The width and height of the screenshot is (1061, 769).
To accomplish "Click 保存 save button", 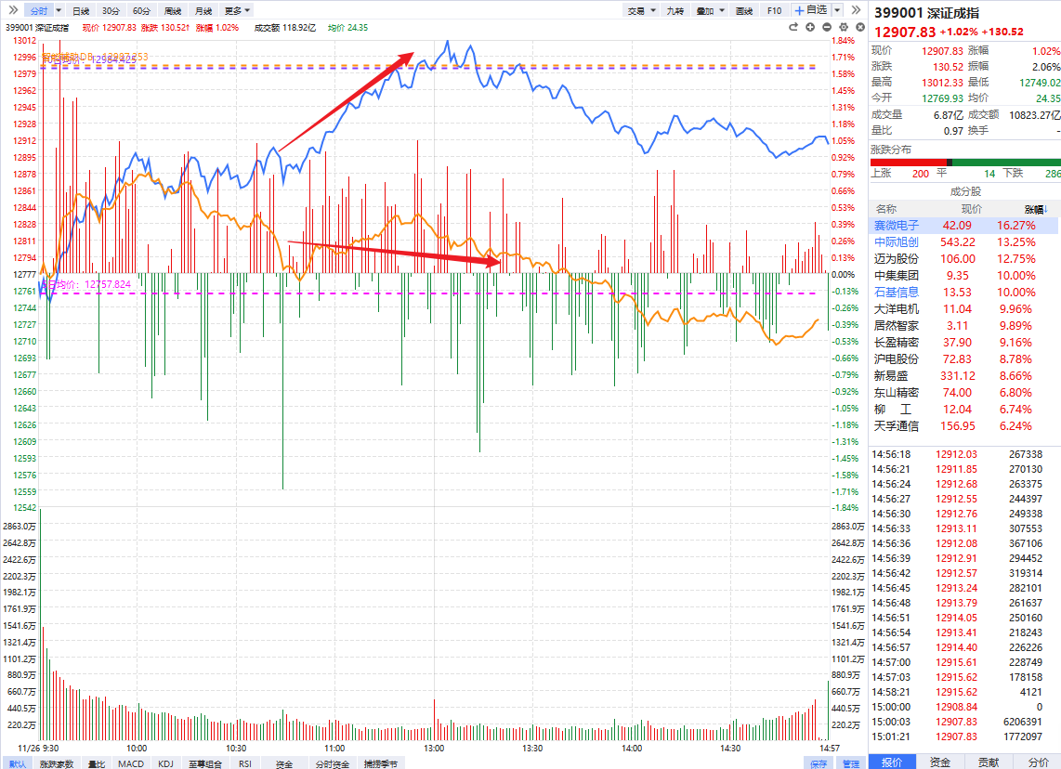I will 819,763.
